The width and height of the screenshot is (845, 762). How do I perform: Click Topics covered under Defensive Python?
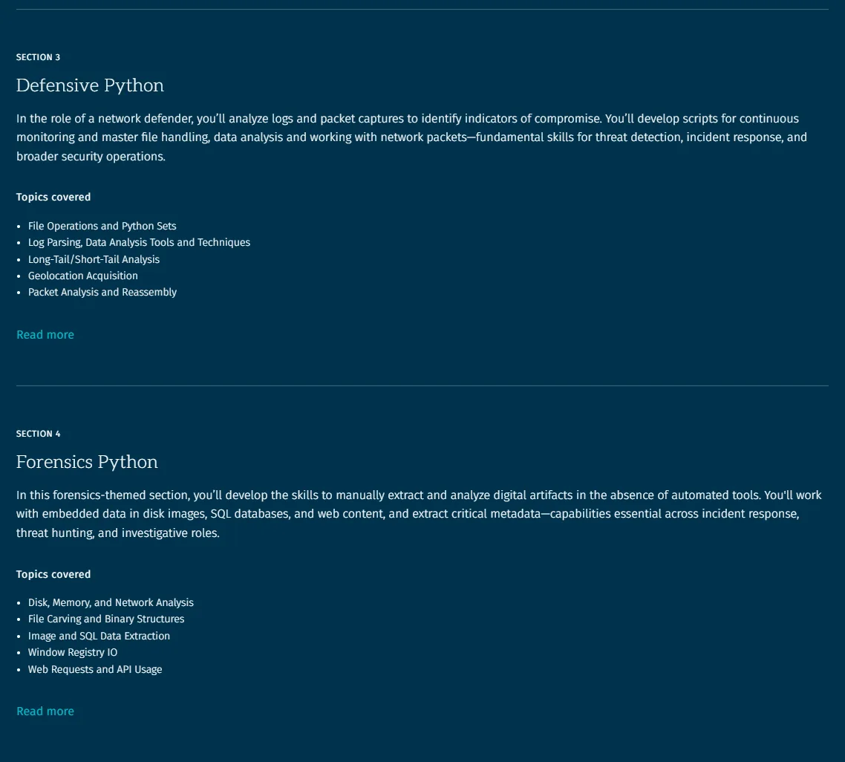pyautogui.click(x=53, y=198)
